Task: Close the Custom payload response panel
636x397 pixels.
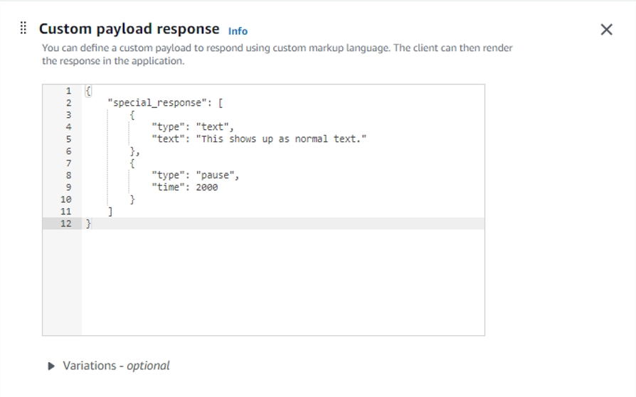Action: [x=606, y=29]
